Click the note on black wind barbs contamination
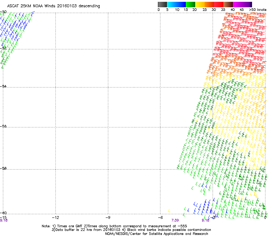The height and width of the screenshot is (236, 268). tap(167, 230)
